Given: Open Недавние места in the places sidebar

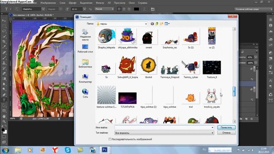Looking at the screenshot, I should [x=85, y=35].
